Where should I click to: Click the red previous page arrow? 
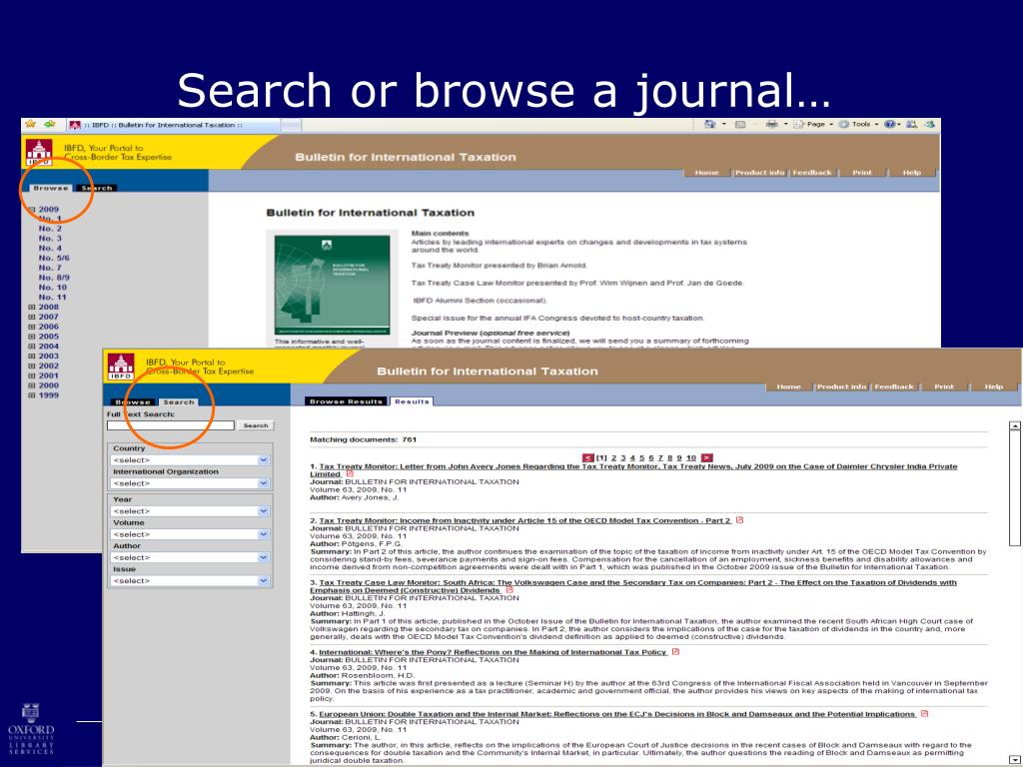587,457
